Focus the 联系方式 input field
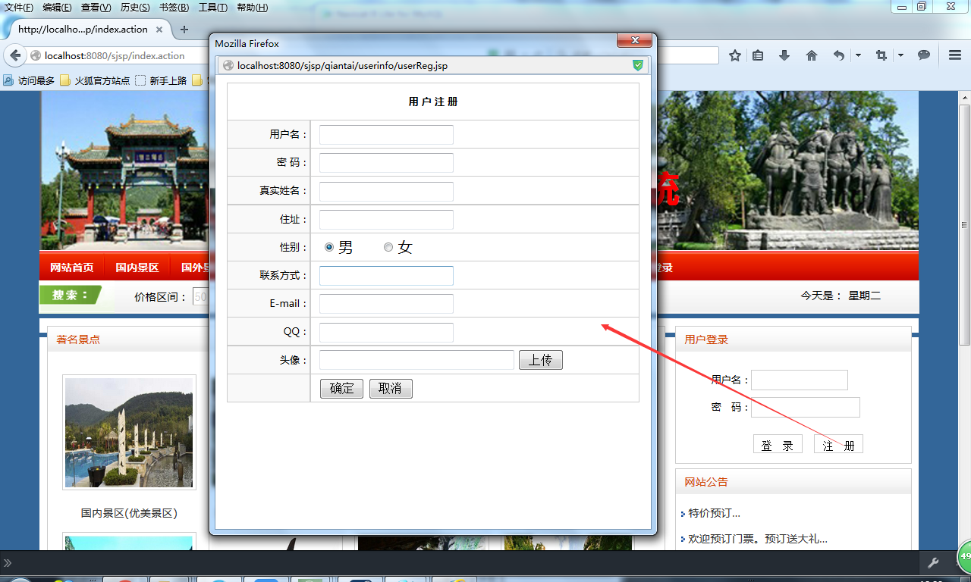The image size is (971, 582). pos(386,276)
